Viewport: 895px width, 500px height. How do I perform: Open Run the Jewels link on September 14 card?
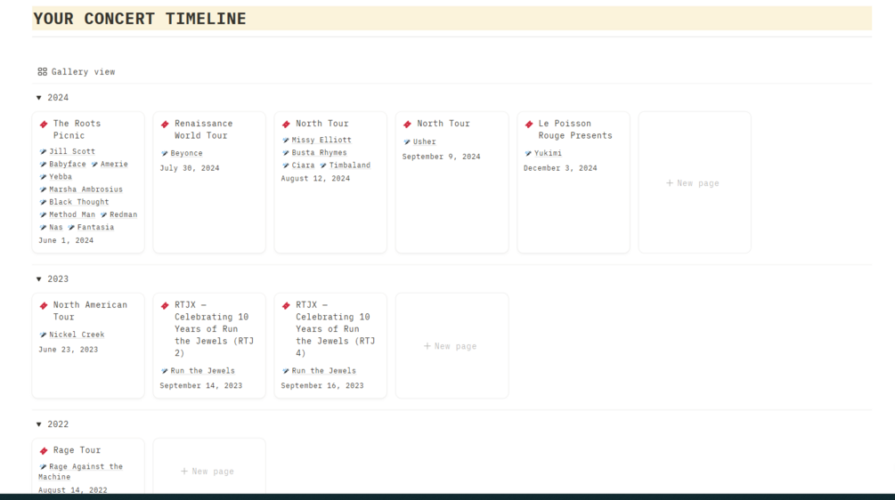pos(203,371)
